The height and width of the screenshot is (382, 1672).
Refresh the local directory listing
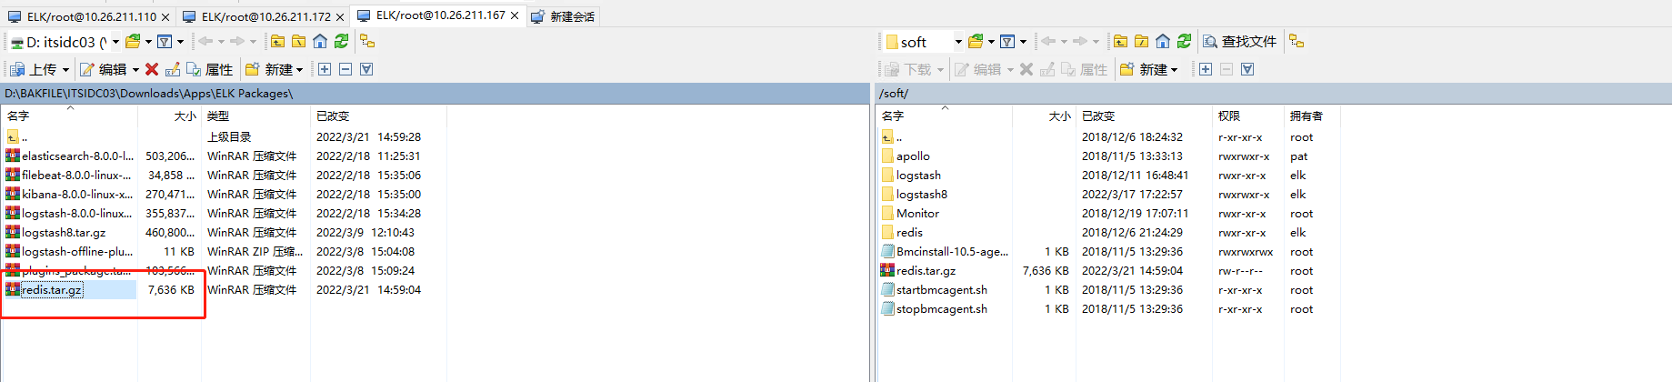341,41
